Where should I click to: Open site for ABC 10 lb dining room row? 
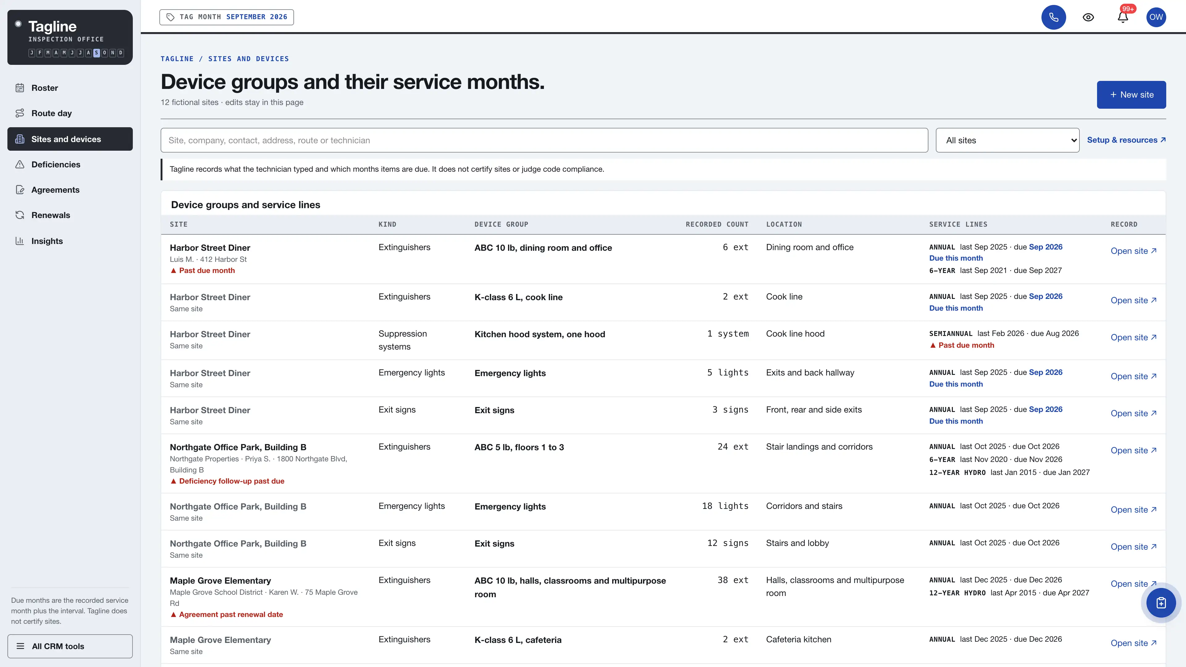click(x=1133, y=251)
